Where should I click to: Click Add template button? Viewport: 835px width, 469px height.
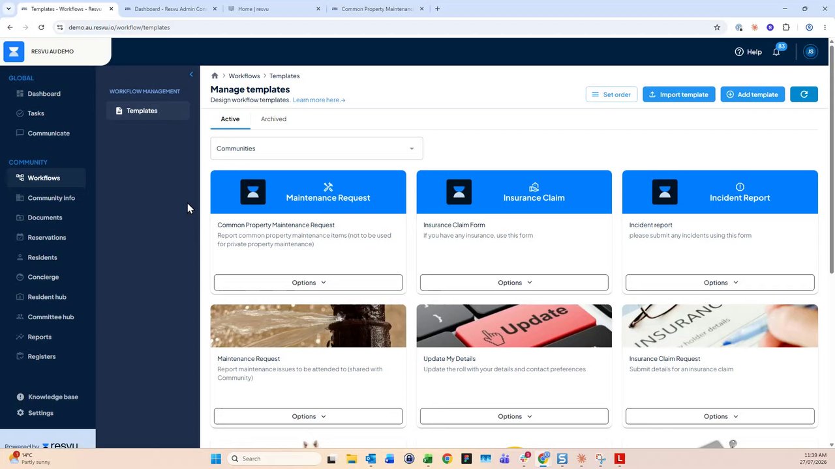(x=752, y=94)
